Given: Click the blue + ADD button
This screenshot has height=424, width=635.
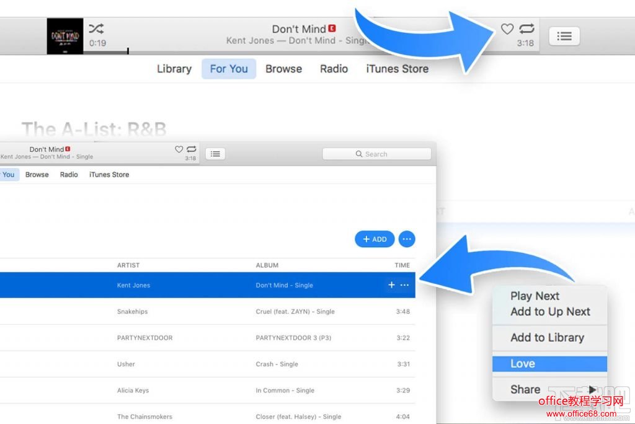Looking at the screenshot, I should click(375, 239).
